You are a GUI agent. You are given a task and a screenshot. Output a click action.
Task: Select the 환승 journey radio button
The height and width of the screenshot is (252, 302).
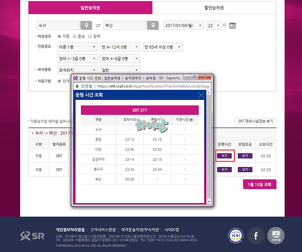click(x=75, y=36)
